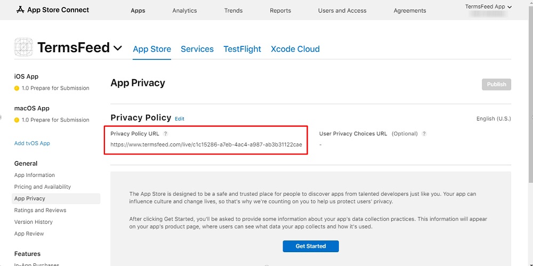Screen dimensions: 533x266
Task: Click the TermsFeed app placeholder icon
Action: [x=23, y=47]
